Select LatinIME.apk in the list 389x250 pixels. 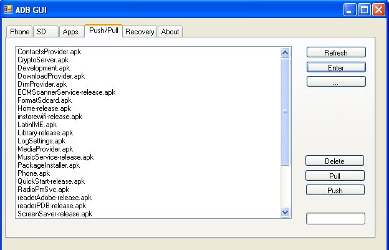[148, 125]
